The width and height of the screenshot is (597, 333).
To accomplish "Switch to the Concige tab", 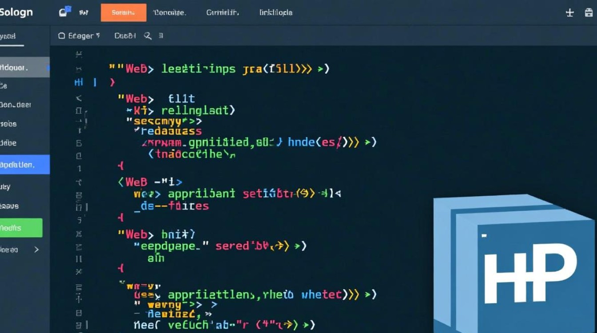I will tap(170, 13).
